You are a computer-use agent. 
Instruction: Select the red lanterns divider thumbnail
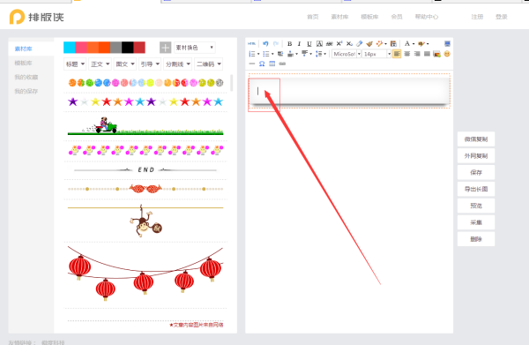point(145,274)
